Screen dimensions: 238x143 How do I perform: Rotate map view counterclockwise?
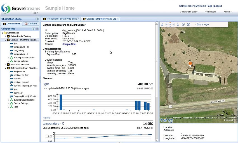(x=162, y=25)
